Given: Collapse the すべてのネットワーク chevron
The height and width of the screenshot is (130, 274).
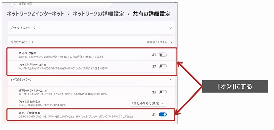Looking at the screenshot, I should [171, 79].
